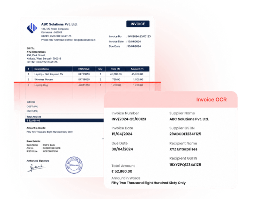Click the 'CGST (9%)' label
Screen dimensions: 260x199
click(32, 106)
